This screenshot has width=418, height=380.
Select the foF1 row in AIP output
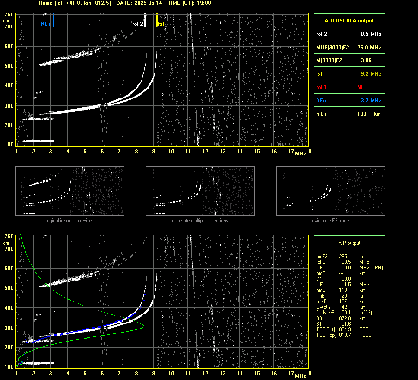[x=349, y=267]
